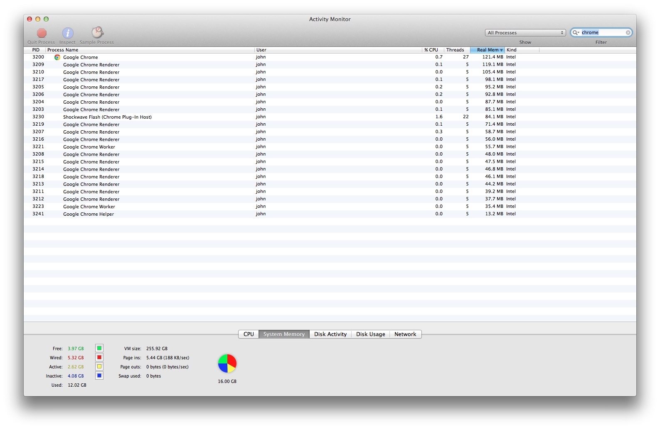Select Google Chrome Renderer PID 3212
This screenshot has width=660, height=429.
pos(330,199)
